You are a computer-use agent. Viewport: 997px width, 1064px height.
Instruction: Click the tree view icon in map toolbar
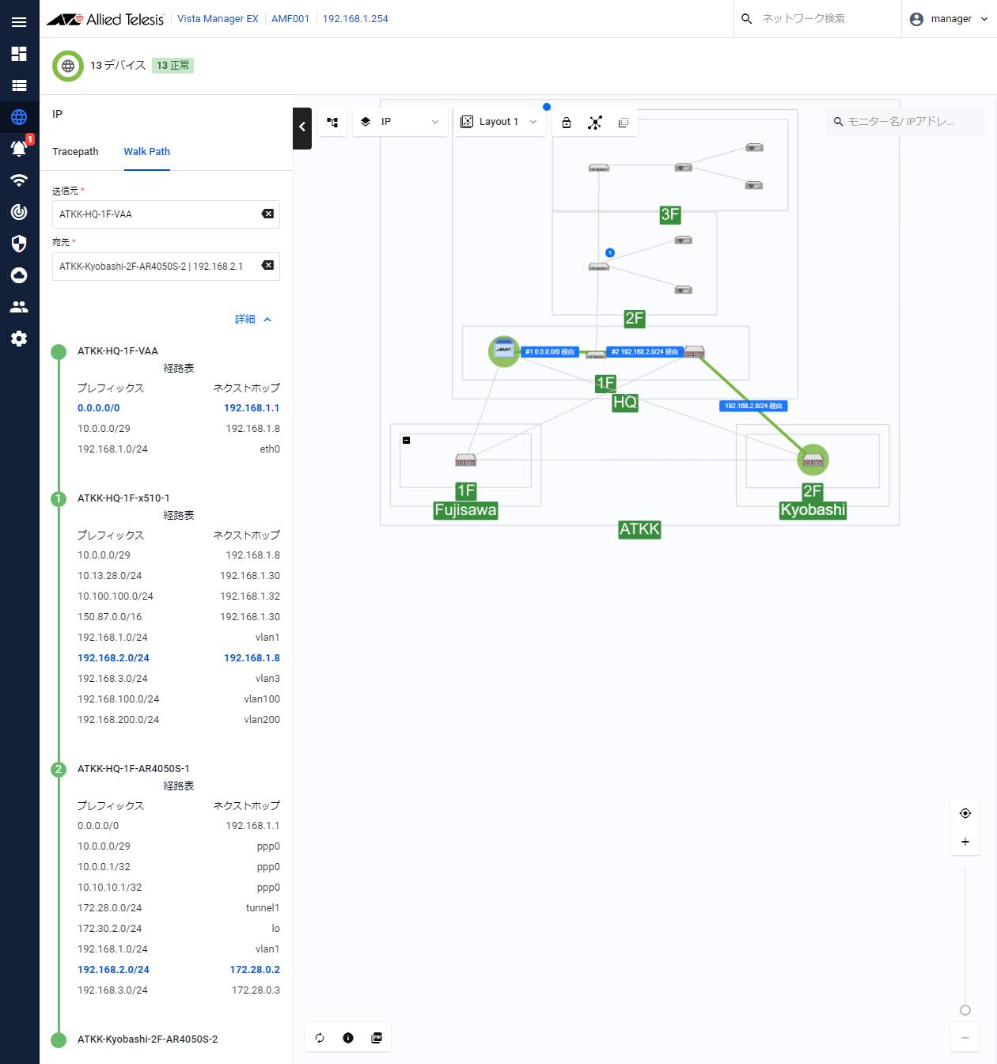click(x=332, y=122)
